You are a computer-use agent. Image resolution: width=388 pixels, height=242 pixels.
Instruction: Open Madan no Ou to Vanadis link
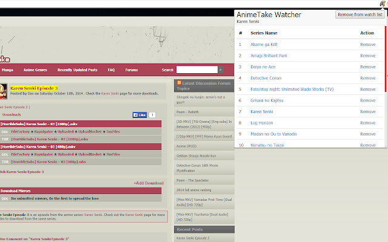[x=273, y=134]
